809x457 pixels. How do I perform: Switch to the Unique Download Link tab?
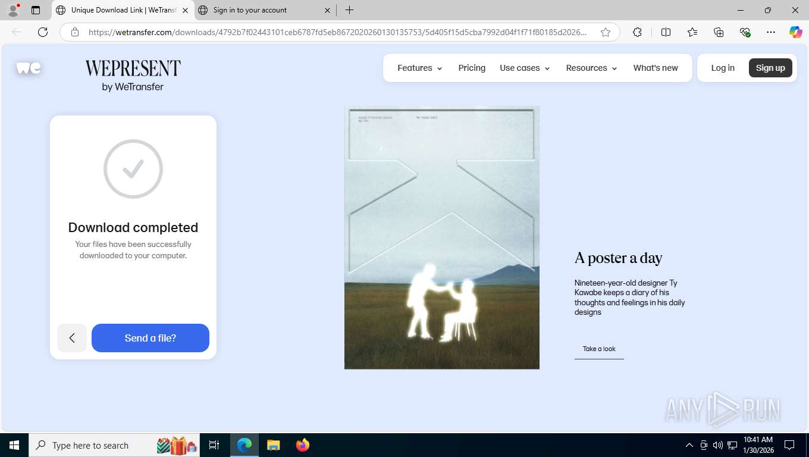click(x=123, y=10)
